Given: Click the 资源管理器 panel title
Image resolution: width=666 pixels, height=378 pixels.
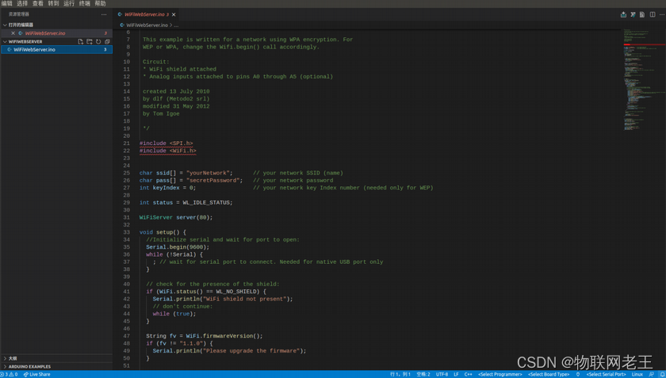Looking at the screenshot, I should 19,14.
